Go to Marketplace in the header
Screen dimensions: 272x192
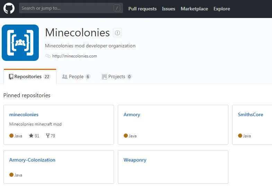tap(194, 9)
